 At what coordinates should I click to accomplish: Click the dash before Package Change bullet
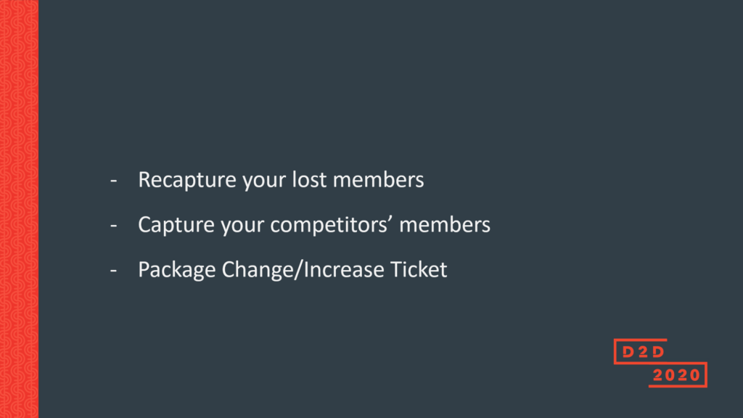113,270
